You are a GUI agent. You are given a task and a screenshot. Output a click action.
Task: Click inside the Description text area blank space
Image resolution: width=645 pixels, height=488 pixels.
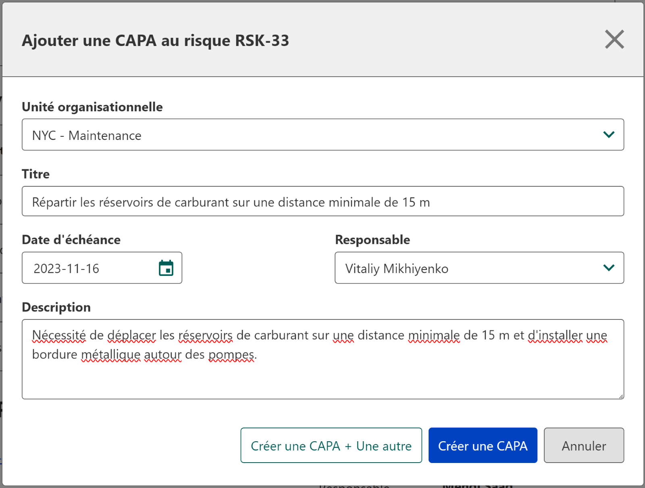pos(323,379)
